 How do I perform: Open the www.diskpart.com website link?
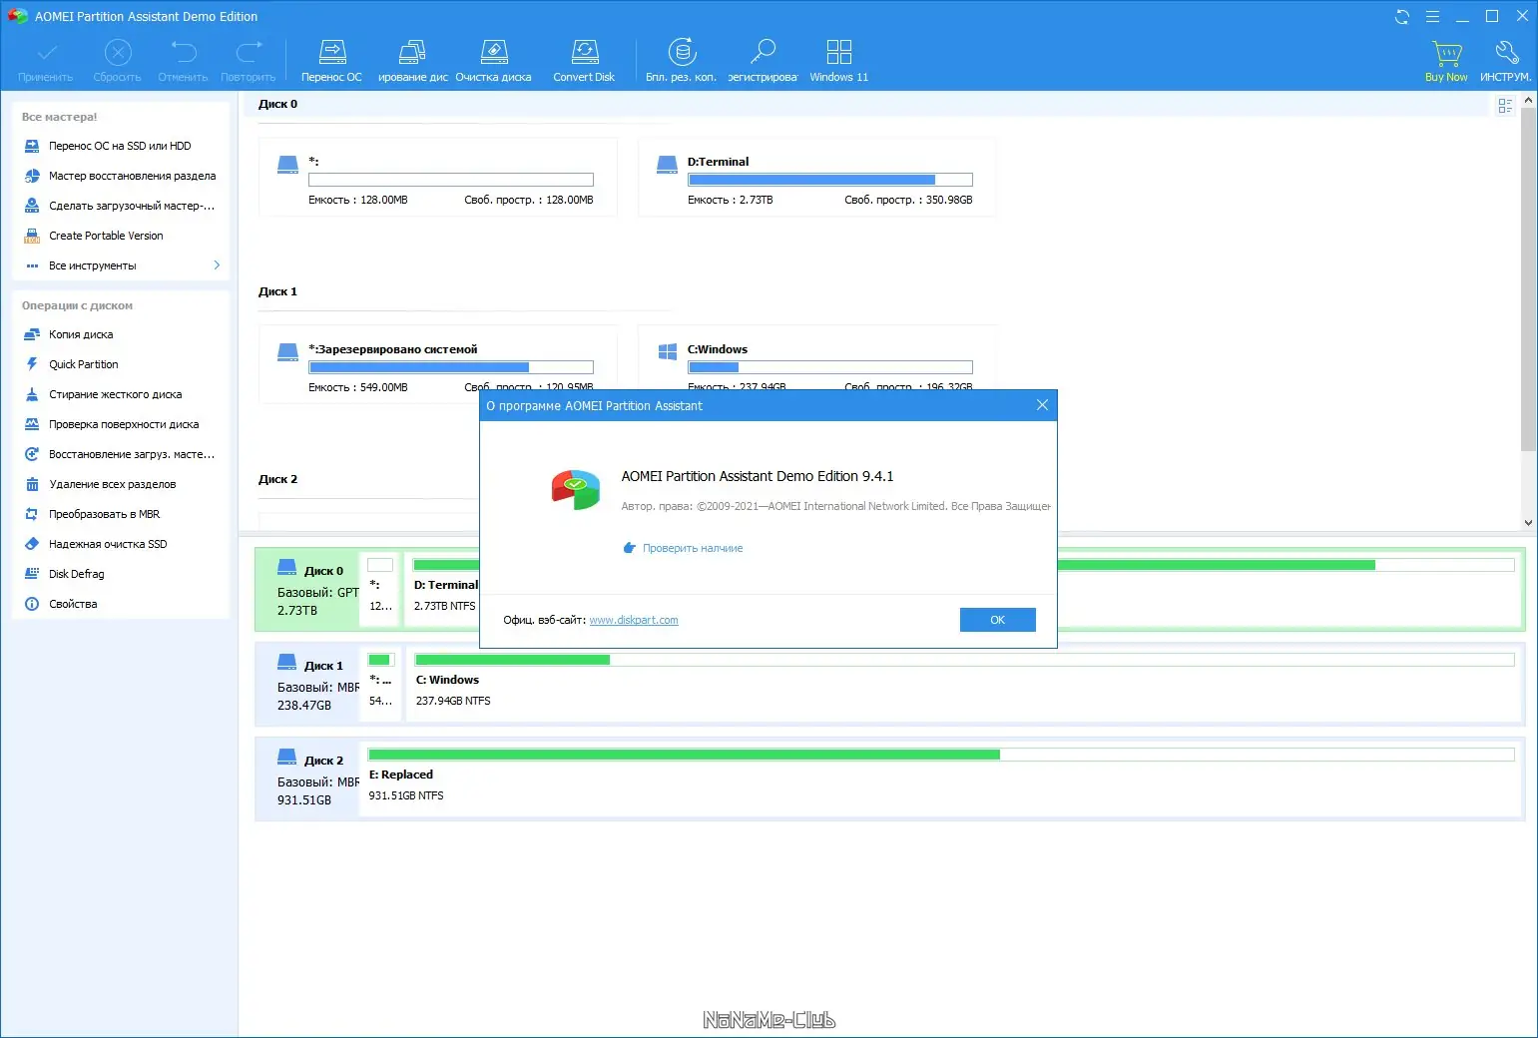[634, 620]
